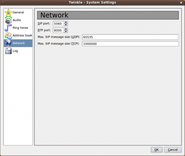185x156 pixels.
Task: Decrease RTP port with down arrow
Action: tap(66, 32)
